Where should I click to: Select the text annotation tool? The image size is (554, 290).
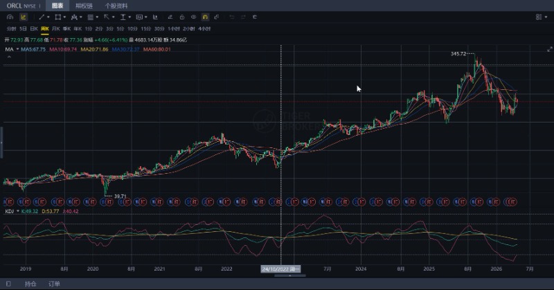[123, 17]
